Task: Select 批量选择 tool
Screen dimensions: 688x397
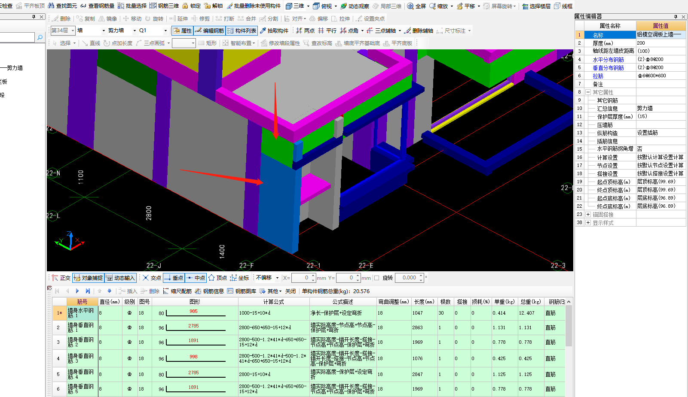Action: (132, 6)
